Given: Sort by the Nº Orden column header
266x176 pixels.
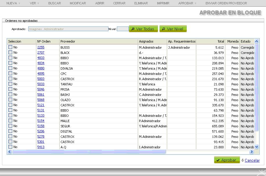Looking at the screenshot, I should coord(48,41).
